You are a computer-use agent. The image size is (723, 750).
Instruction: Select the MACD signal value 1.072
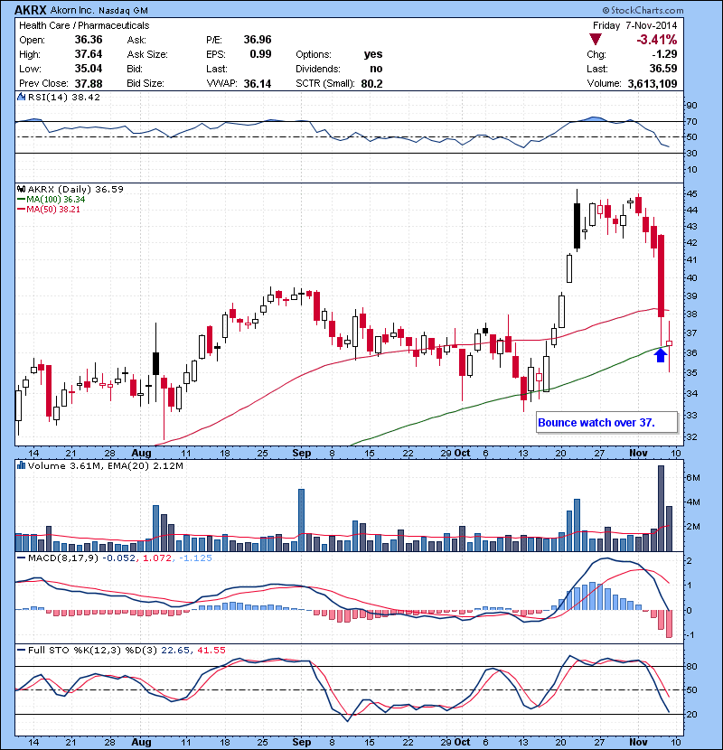[x=156, y=558]
